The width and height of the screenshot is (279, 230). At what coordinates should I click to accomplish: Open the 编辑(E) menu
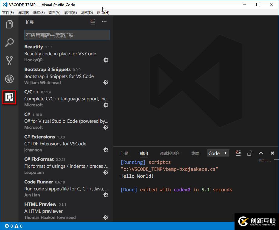click(x=23, y=13)
